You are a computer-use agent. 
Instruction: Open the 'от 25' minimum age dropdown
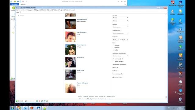tap(116, 39)
